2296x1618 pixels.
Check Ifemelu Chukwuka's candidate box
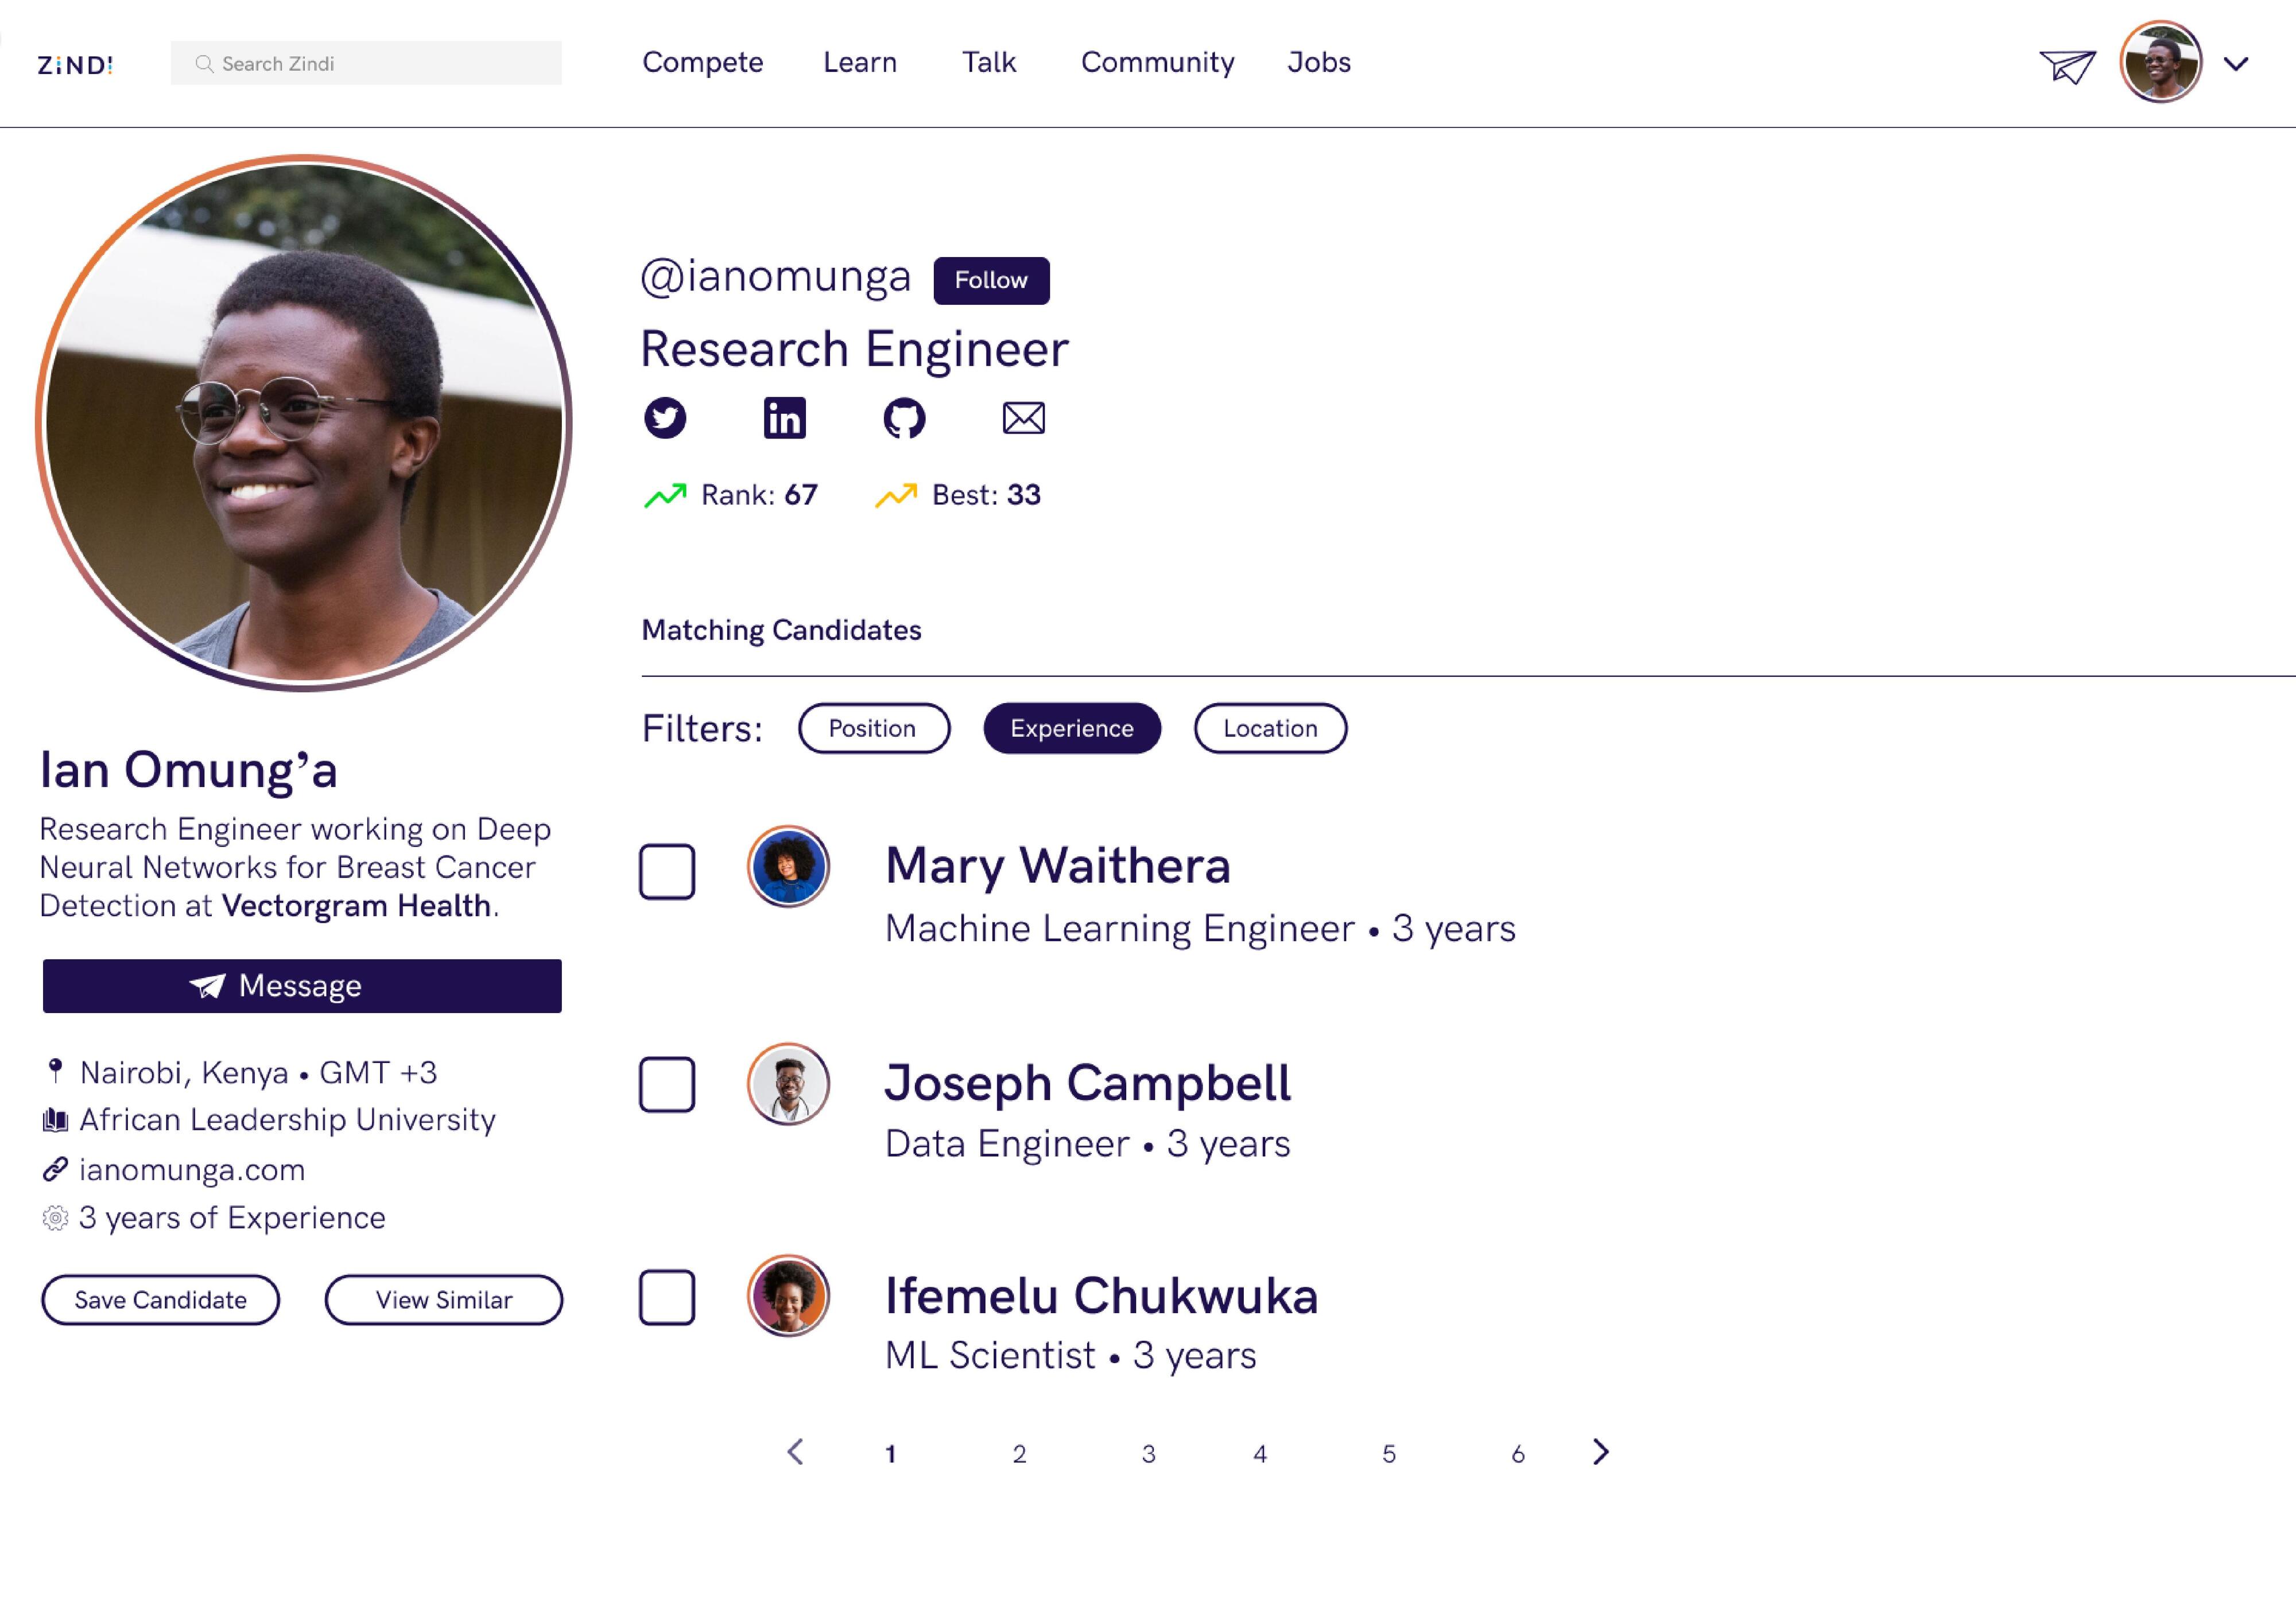click(x=667, y=1298)
